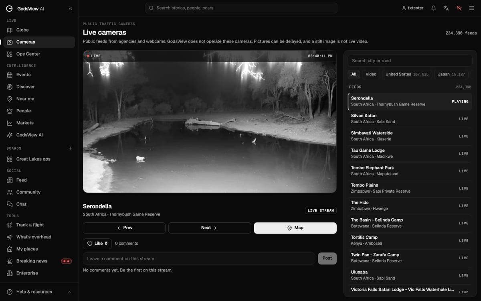Open the fxtester user profile
481x301 pixels.
coord(412,8)
